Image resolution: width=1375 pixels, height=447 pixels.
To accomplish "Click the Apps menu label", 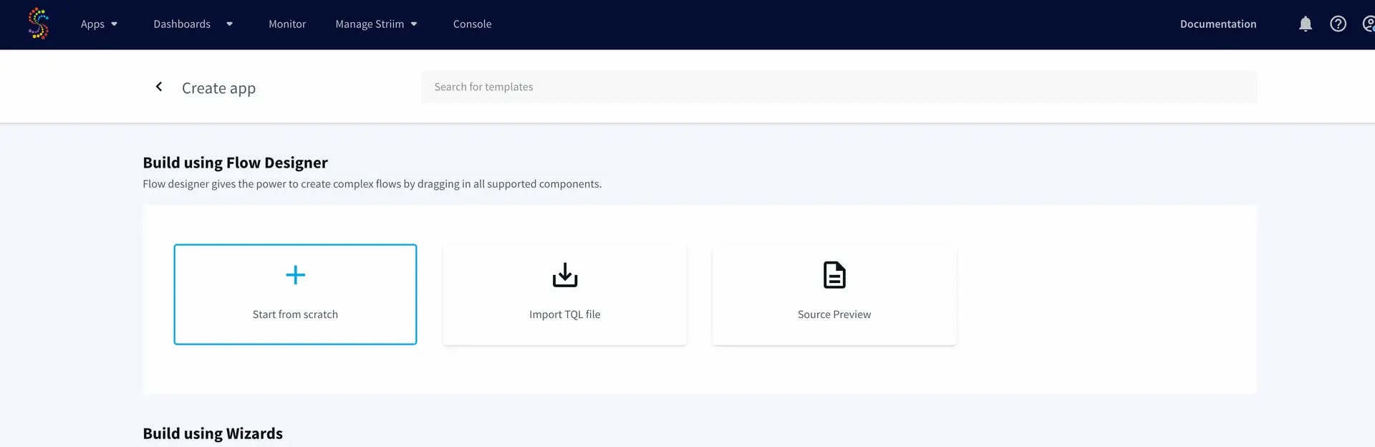I will coord(92,24).
